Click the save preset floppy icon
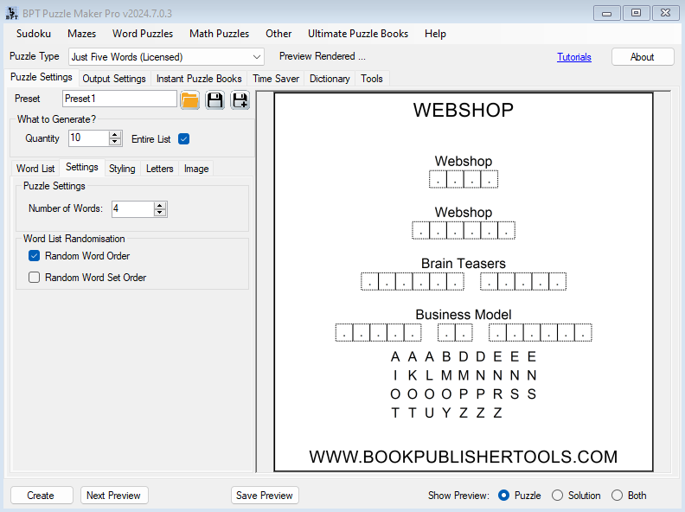The width and height of the screenshot is (685, 512). [215, 99]
